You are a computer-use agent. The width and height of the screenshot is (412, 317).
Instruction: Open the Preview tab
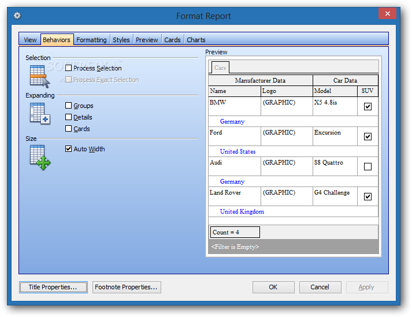pos(147,40)
